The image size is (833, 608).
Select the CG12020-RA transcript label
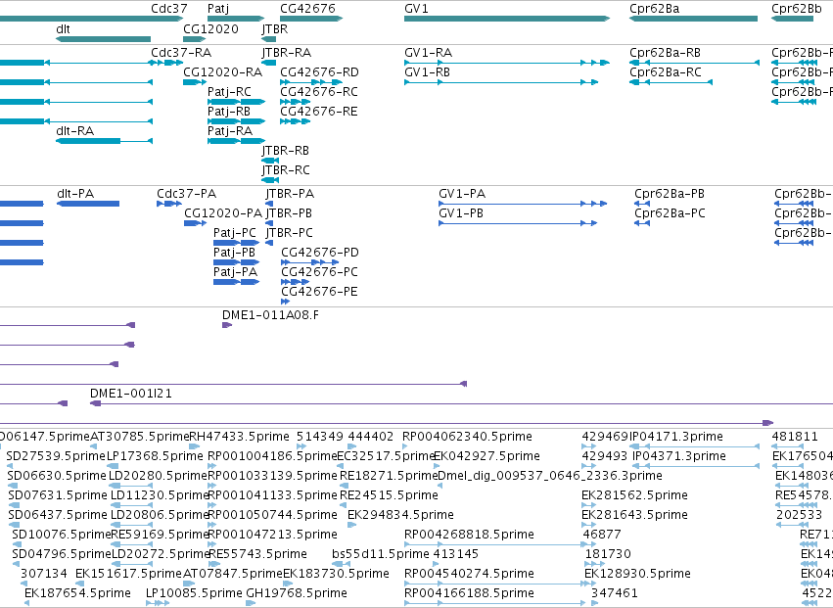(x=223, y=71)
